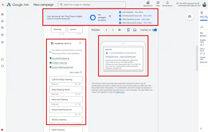
Task: Click the Make headlines unique checkmark icon
Action: 120,19
